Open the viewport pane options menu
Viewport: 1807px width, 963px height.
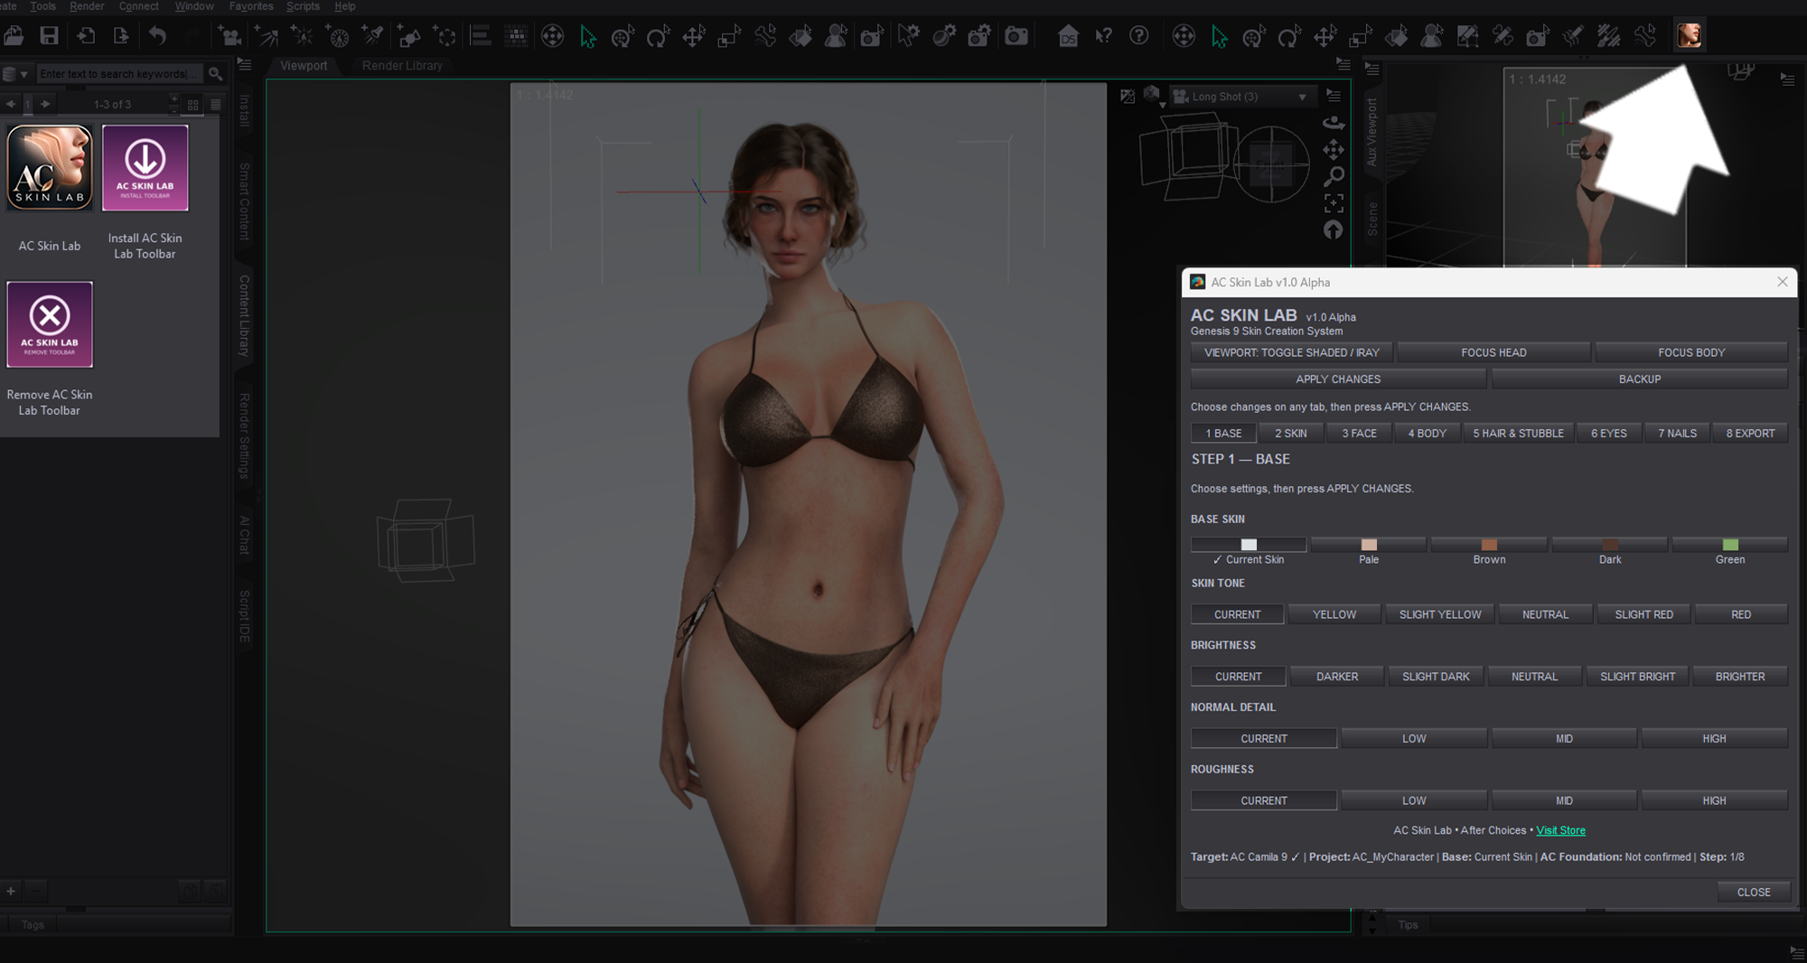(1343, 65)
